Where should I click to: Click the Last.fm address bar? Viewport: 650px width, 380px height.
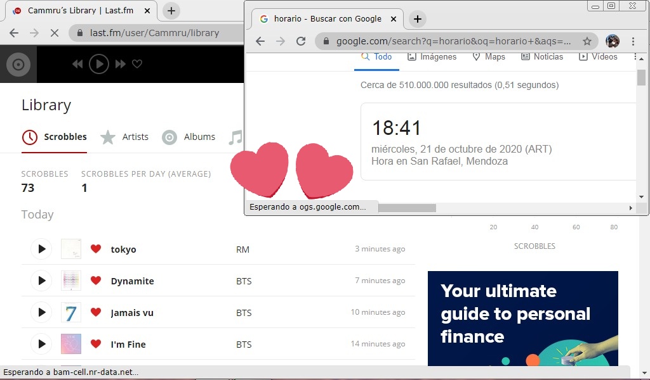(157, 33)
